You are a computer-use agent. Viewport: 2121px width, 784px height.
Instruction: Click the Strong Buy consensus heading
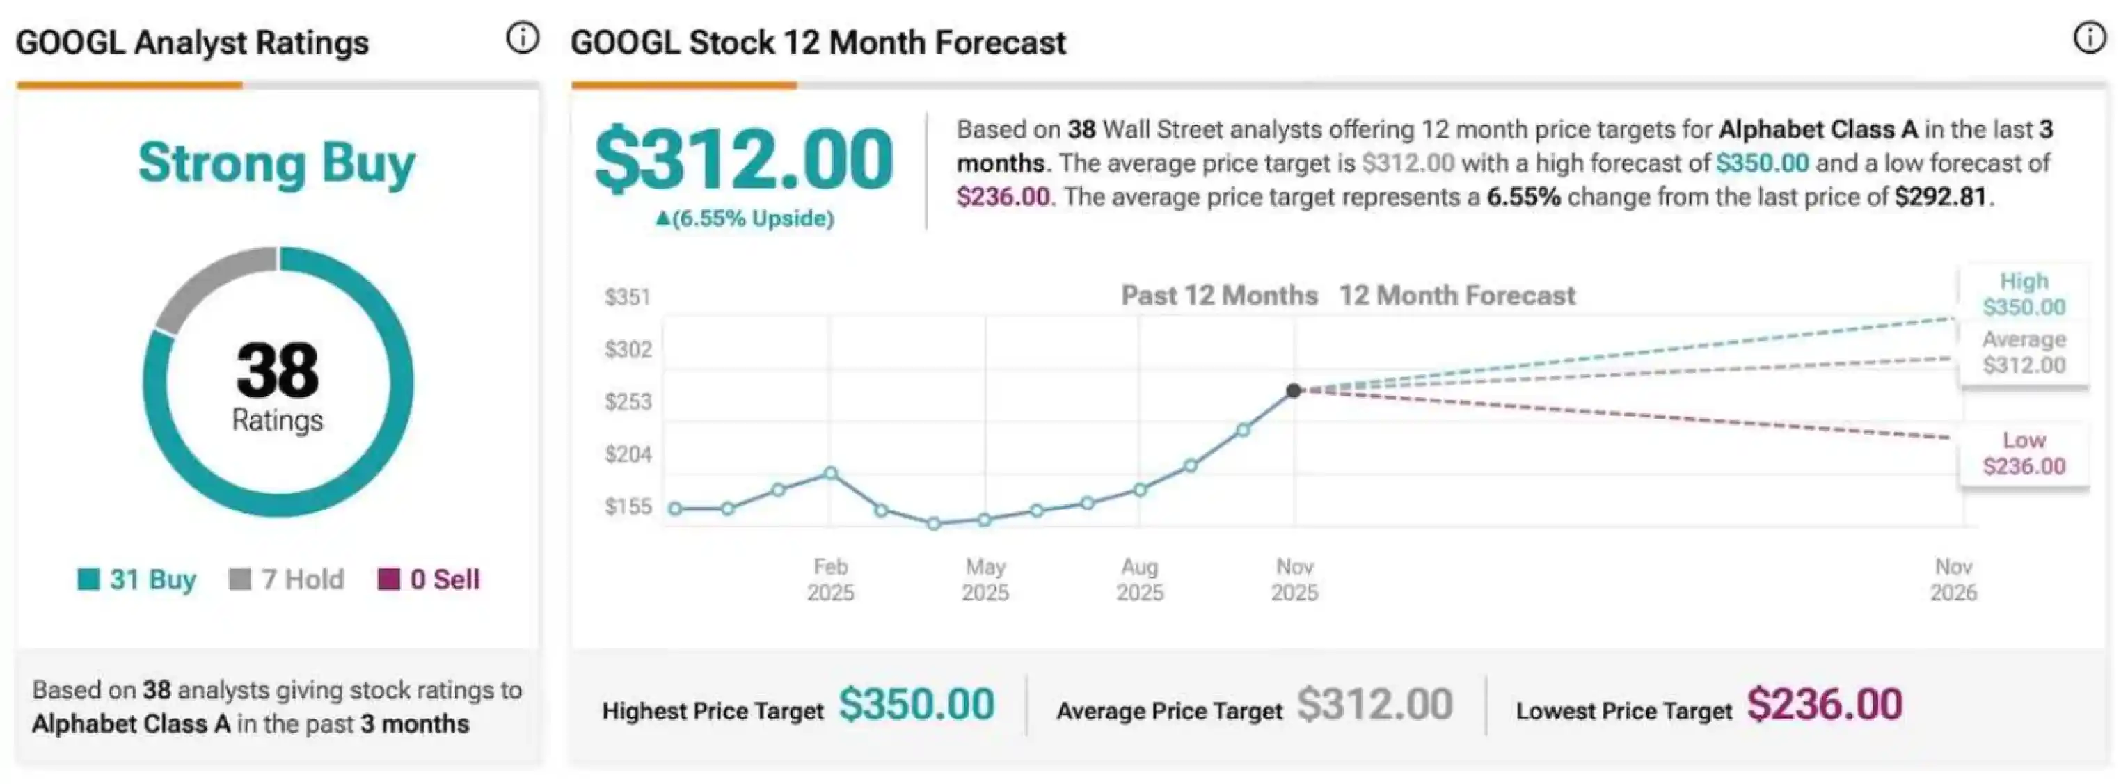tap(277, 163)
